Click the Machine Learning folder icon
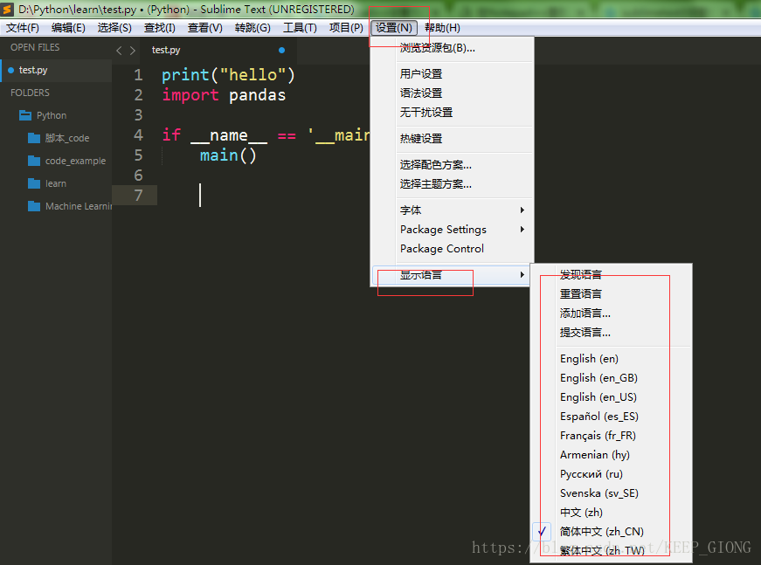This screenshot has height=565, width=761. 34,207
